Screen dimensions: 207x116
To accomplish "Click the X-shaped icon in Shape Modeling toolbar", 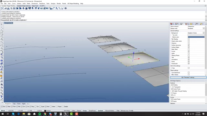I will pyautogui.click(x=2, y=8).
